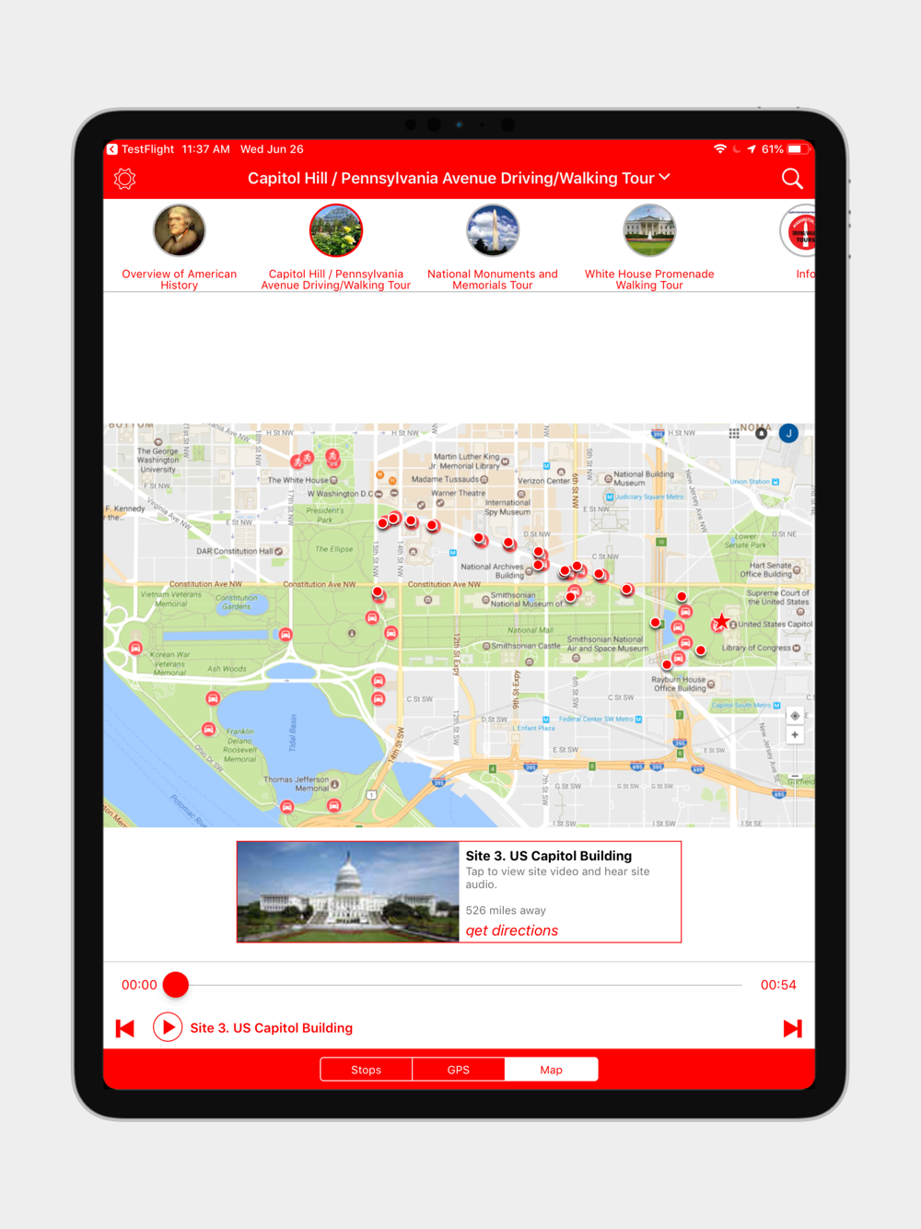Image resolution: width=921 pixels, height=1229 pixels.
Task: Tap White House Promenade Walking Tour label
Action: [x=649, y=279]
